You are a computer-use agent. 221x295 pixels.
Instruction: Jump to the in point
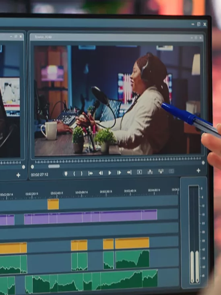(x=91, y=173)
